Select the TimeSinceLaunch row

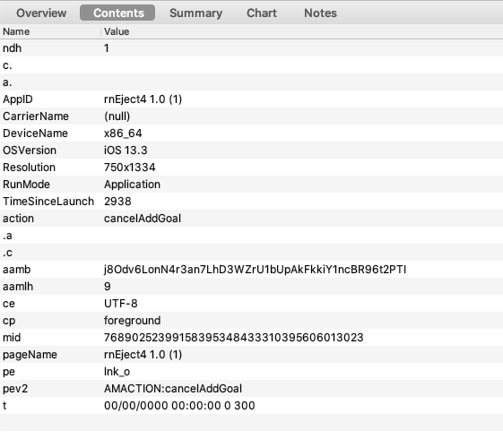click(x=251, y=202)
